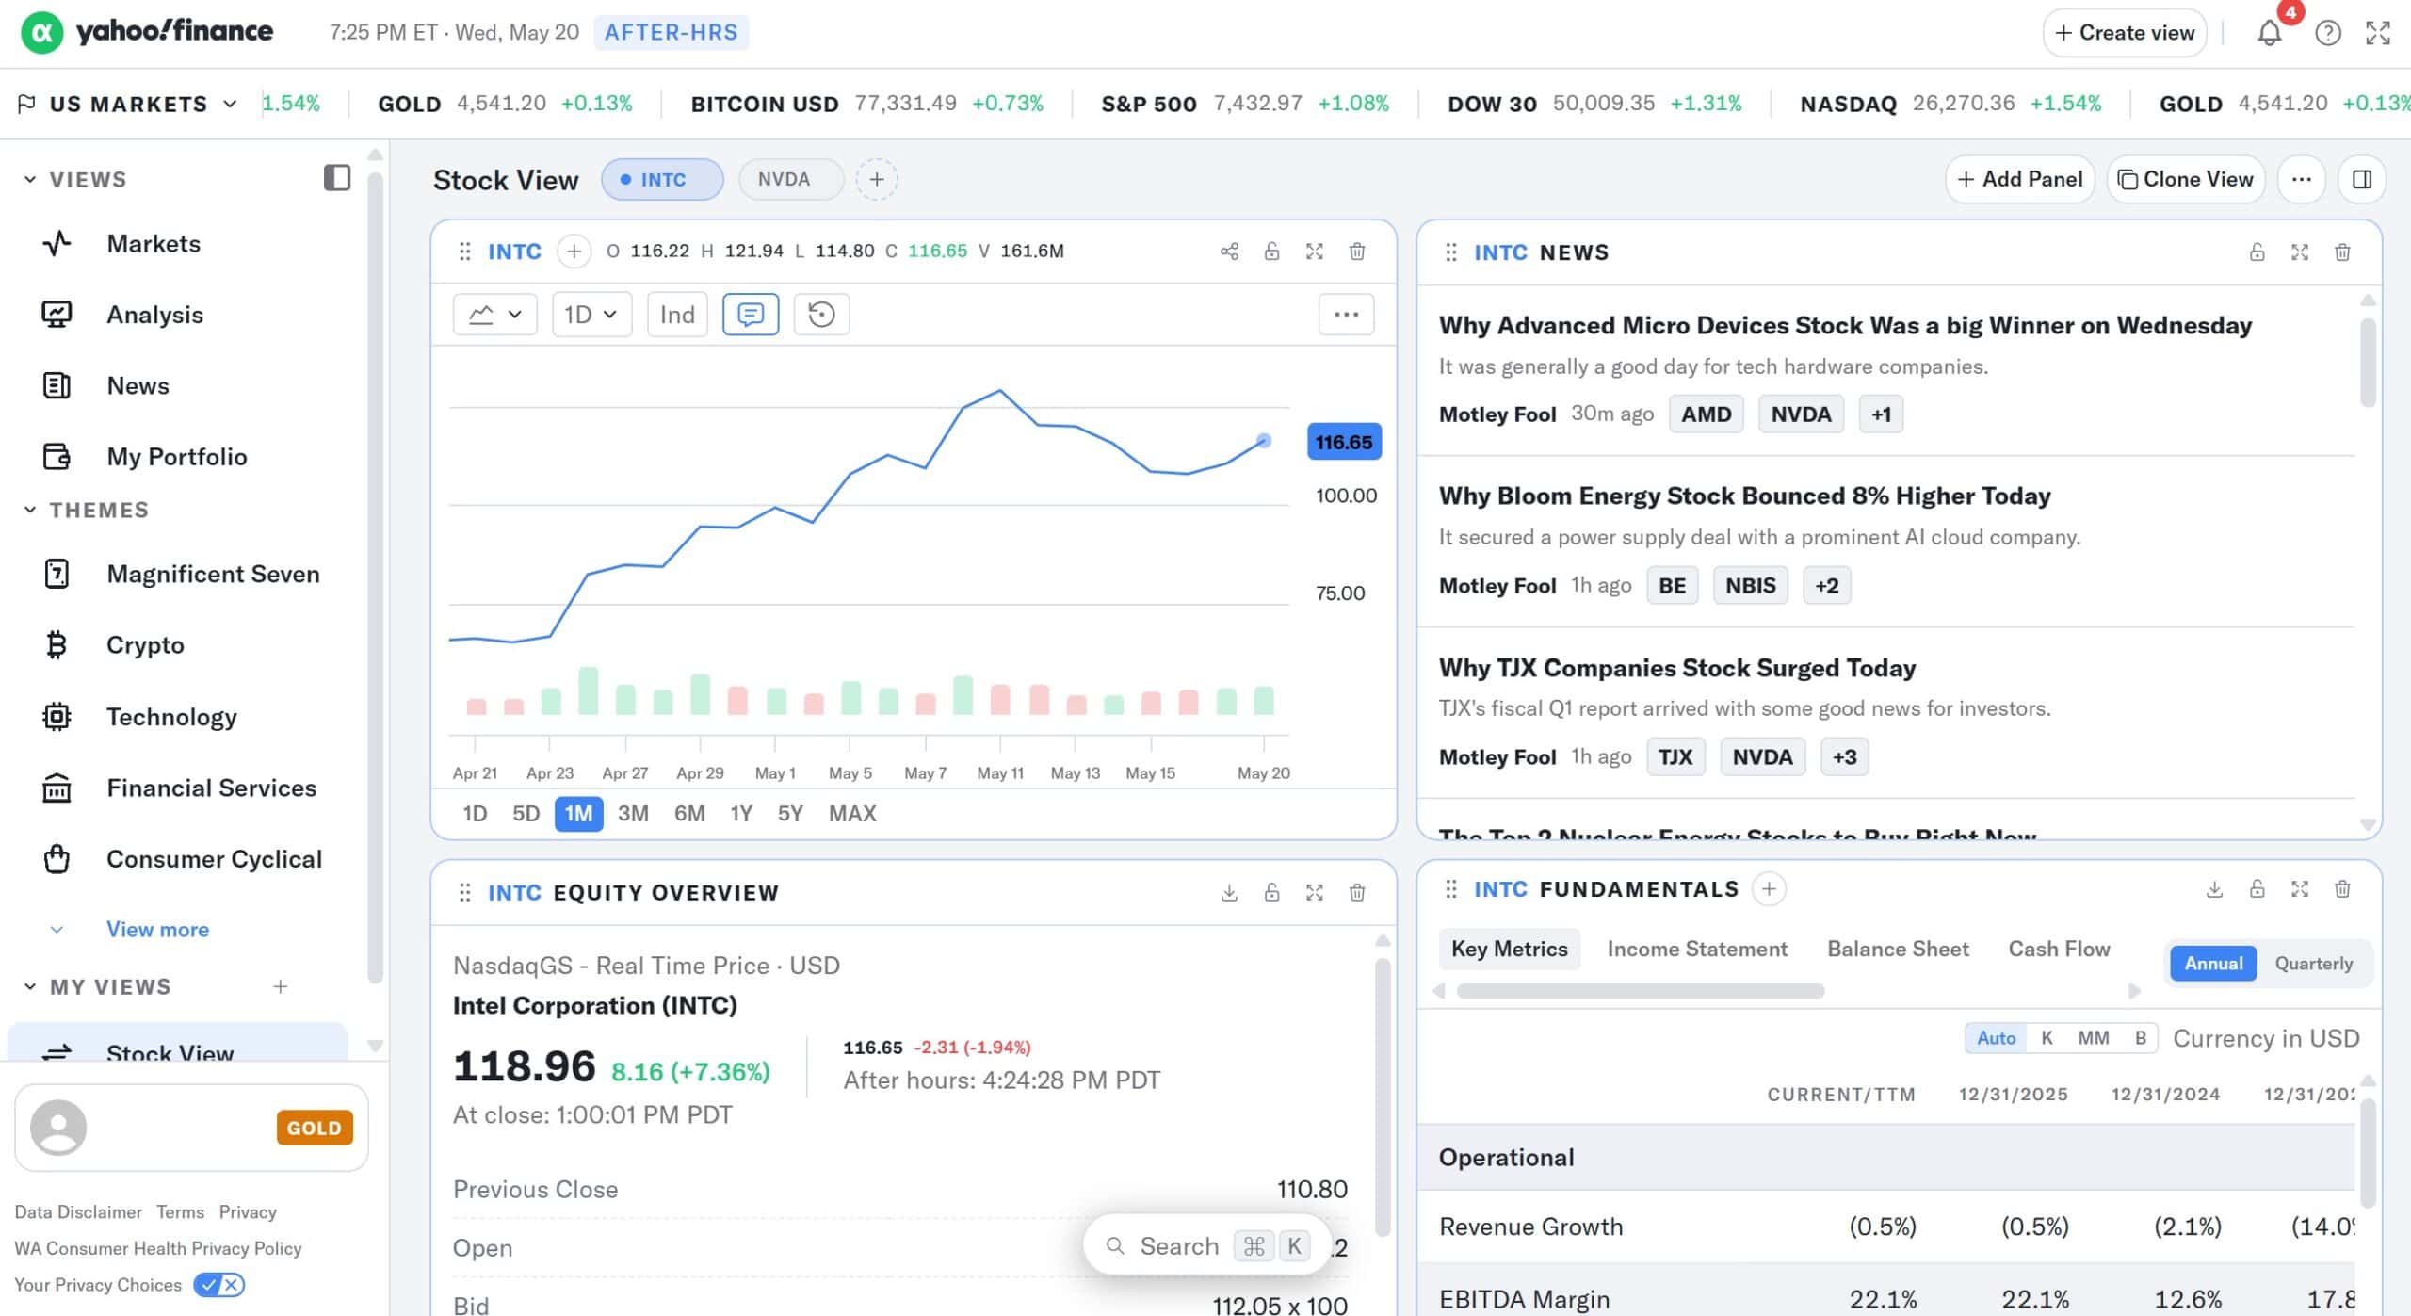Open Magnificent Seven theme

coord(213,574)
